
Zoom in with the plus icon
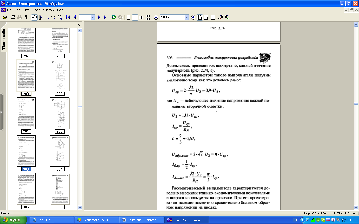(x=193, y=17)
